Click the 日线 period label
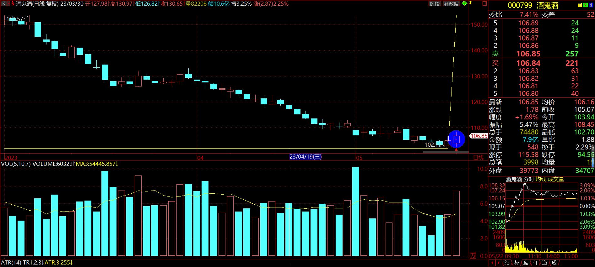This screenshot has height=267, width=595. [479, 157]
